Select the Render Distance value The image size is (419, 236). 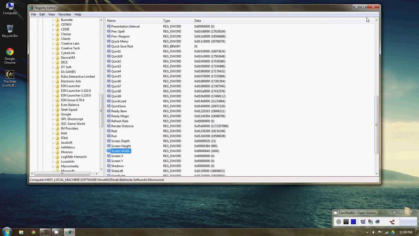[122, 126]
